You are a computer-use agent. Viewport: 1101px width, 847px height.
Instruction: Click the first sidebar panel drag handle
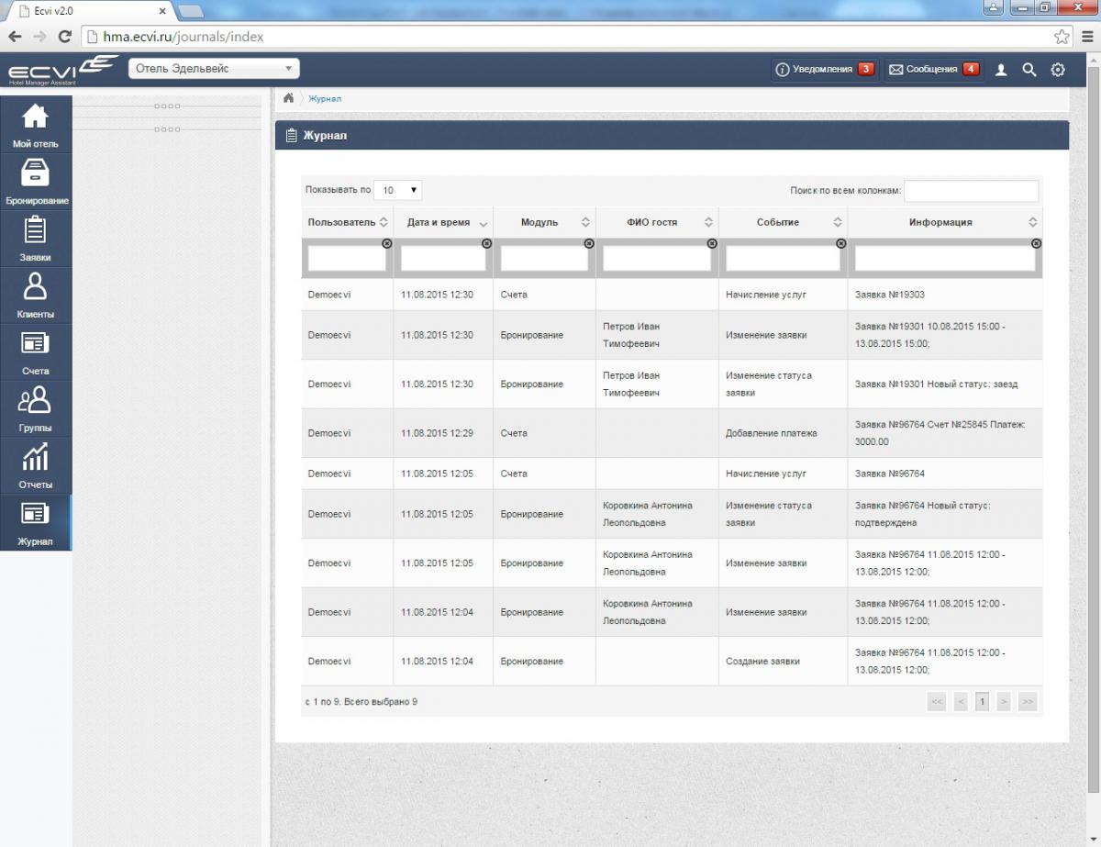[x=167, y=106]
